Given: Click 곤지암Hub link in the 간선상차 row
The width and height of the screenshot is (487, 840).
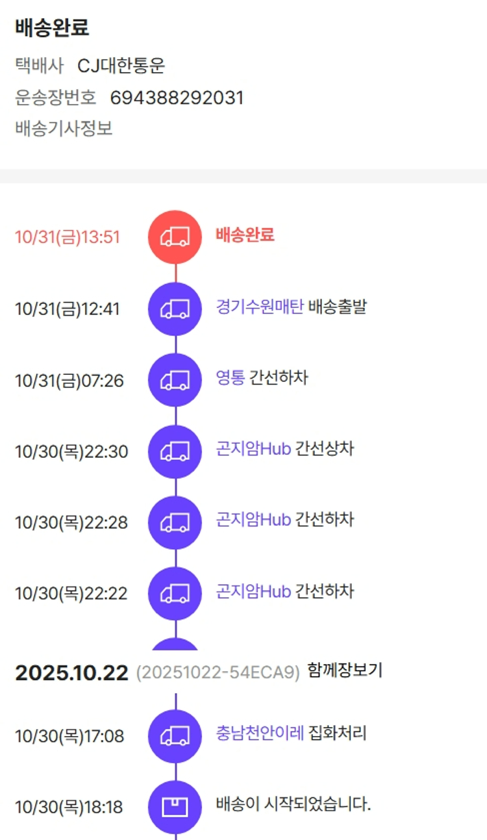Looking at the screenshot, I should (x=253, y=449).
